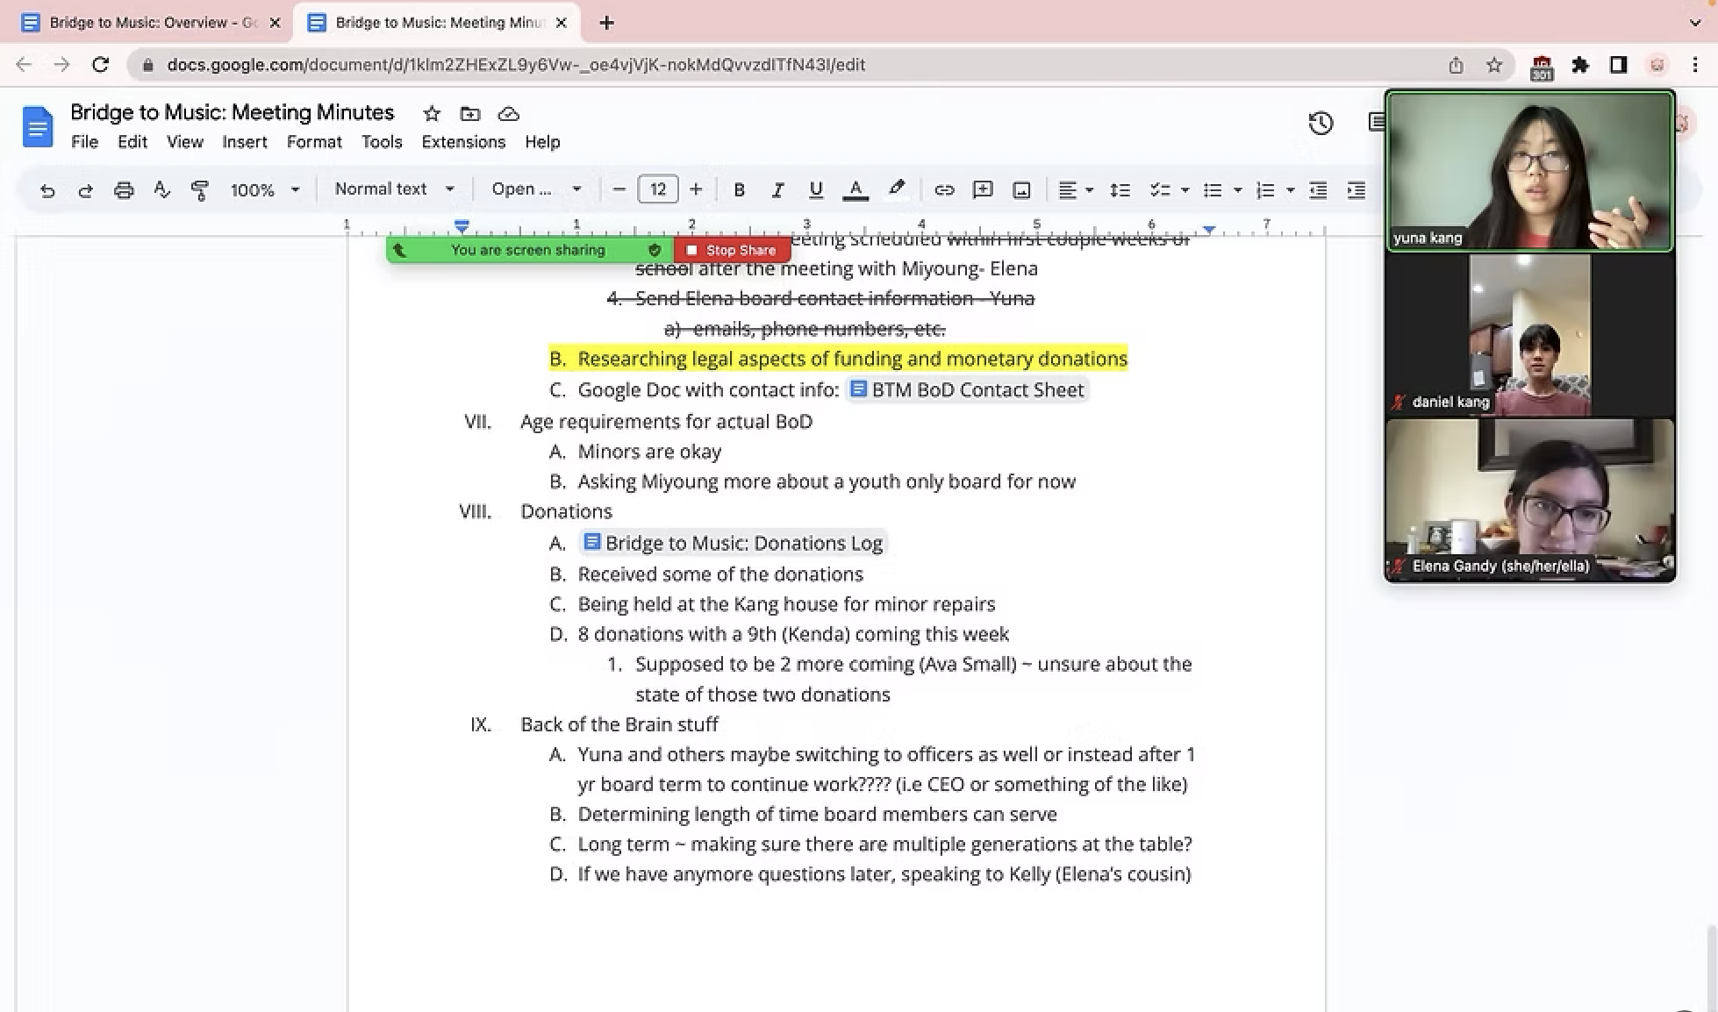Click the print icon in toolbar
The width and height of the screenshot is (1718, 1012).
(124, 189)
